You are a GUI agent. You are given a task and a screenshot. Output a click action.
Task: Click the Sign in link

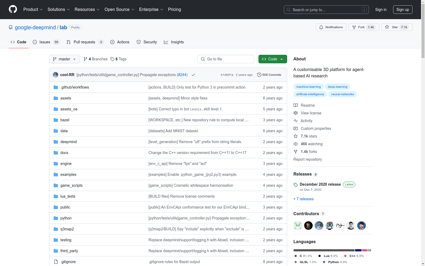381,10
